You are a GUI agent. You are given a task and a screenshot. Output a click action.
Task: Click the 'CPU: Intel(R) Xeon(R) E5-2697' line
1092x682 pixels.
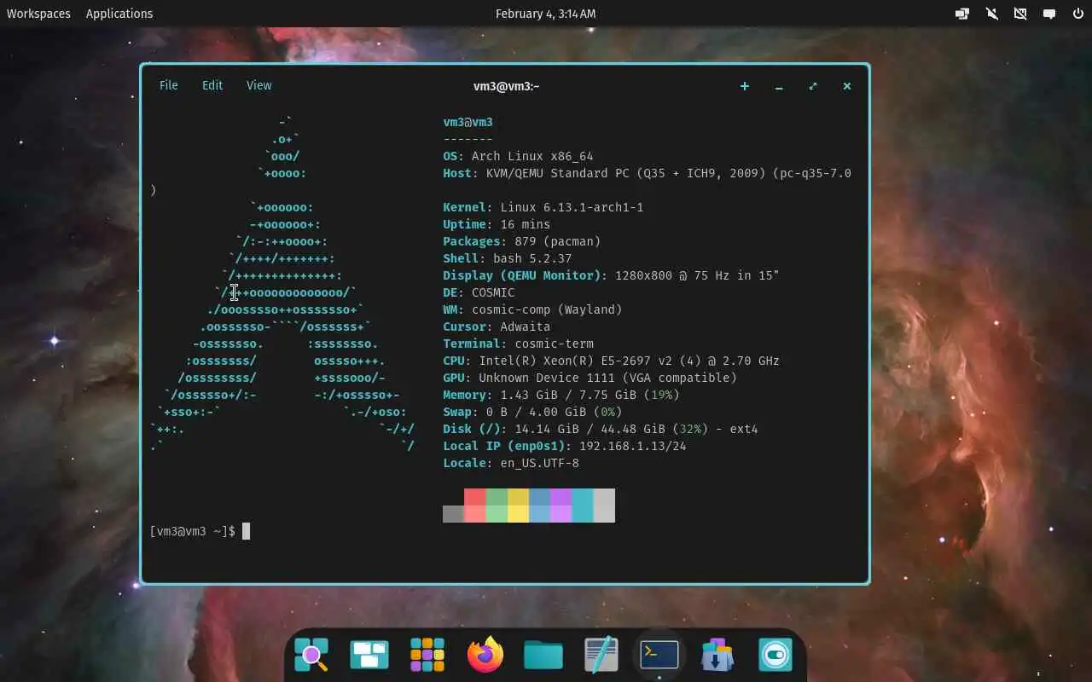[611, 361]
